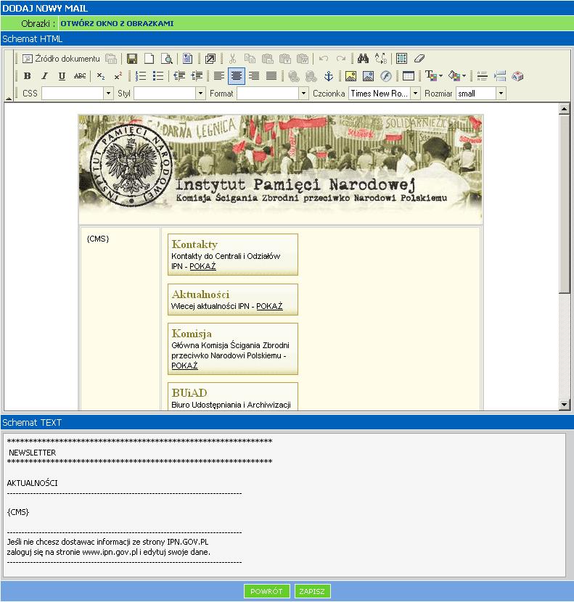Insert Flash object icon
The width and height of the screenshot is (574, 602).
(386, 76)
